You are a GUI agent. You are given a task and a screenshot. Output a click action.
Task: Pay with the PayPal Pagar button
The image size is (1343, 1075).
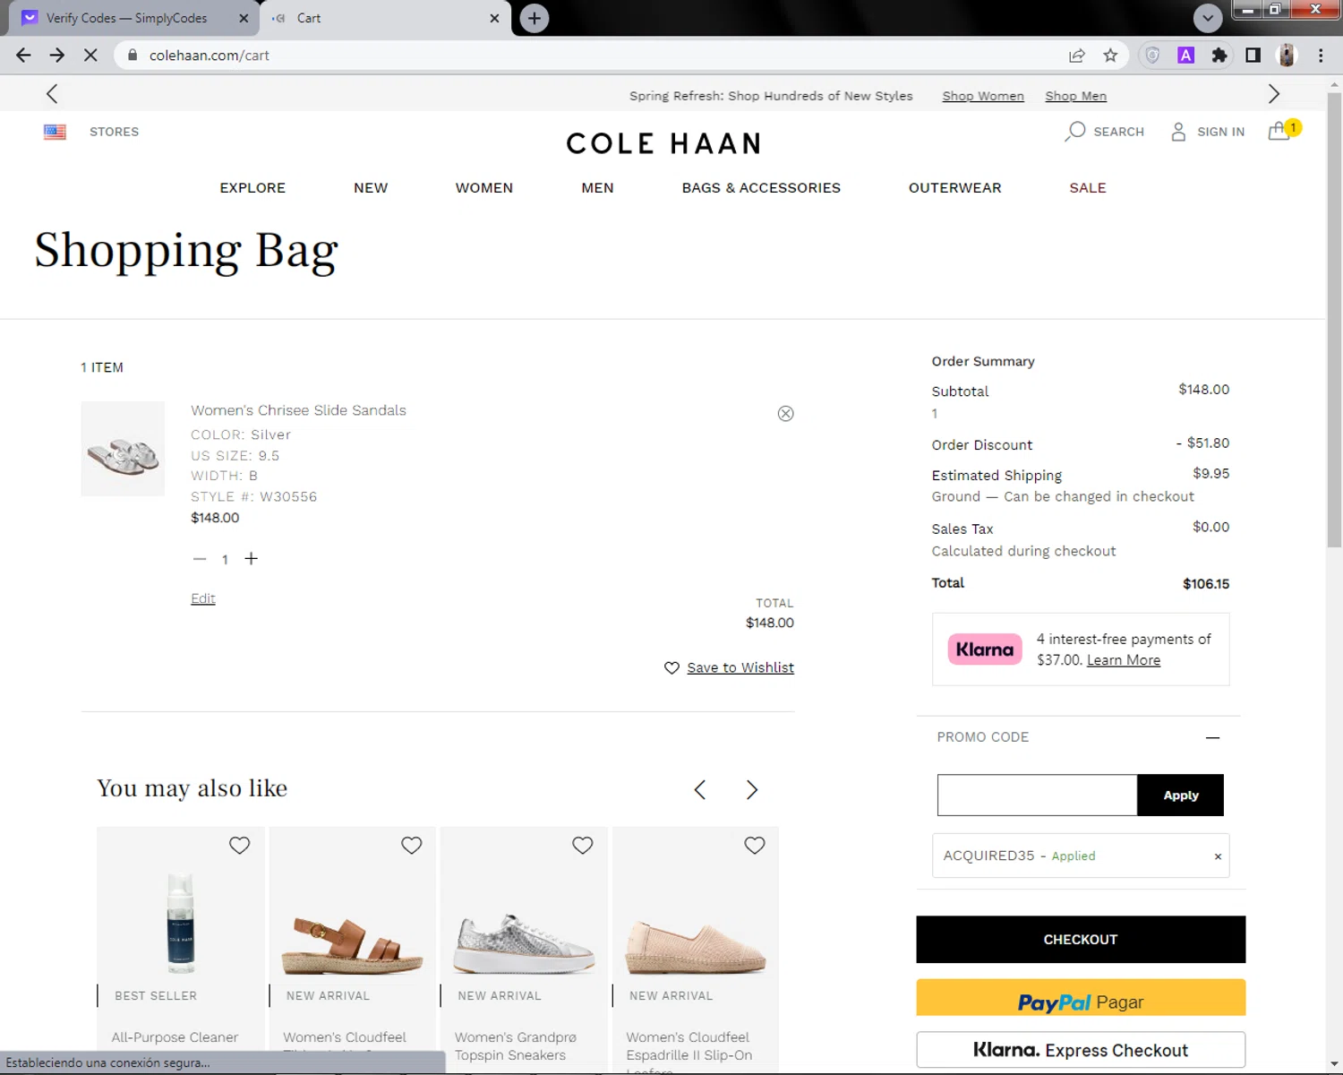1081,998
